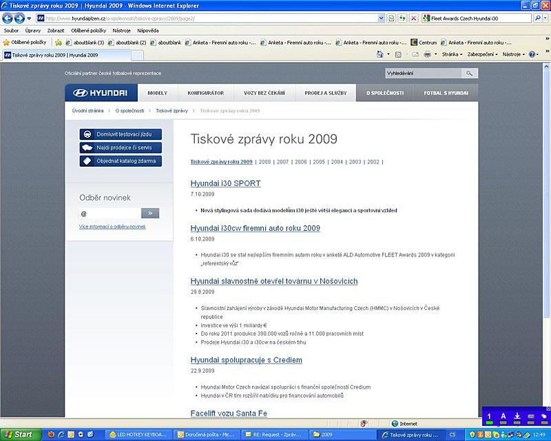
Task: Open the Hyundai i30 SPORT article
Action: [x=226, y=183]
